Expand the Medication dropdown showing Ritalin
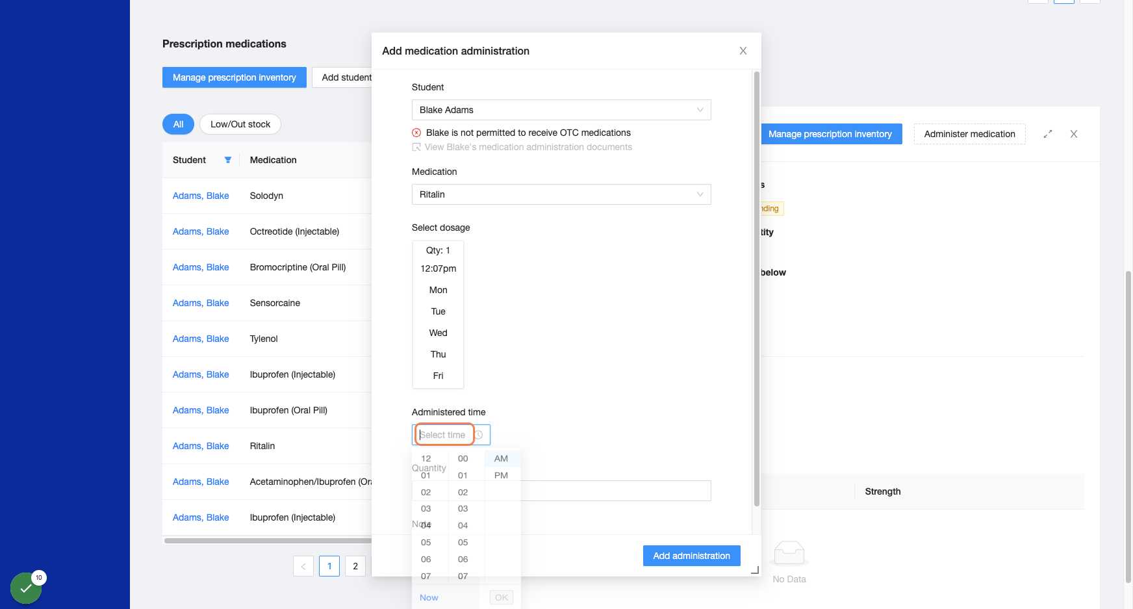This screenshot has height=609, width=1133. pos(561,194)
